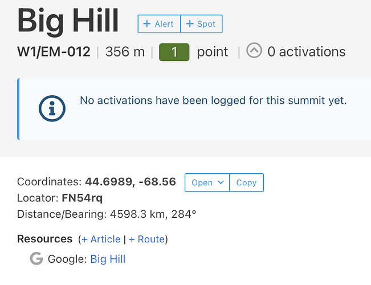Viewport: 371px width, 285px height.
Task: Add a new Route resource link
Action: (x=147, y=239)
